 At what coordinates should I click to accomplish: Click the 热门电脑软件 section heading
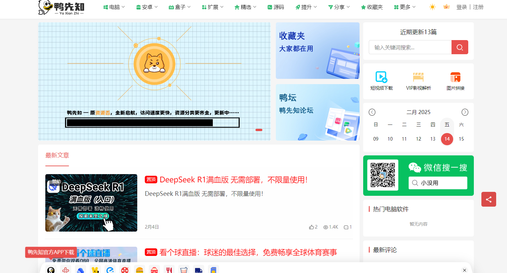coord(391,209)
